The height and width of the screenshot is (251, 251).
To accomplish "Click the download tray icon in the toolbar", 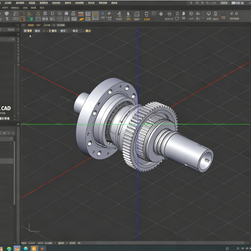I will tap(198, 13).
